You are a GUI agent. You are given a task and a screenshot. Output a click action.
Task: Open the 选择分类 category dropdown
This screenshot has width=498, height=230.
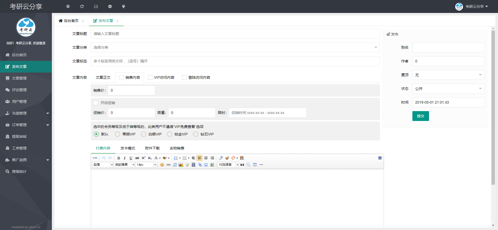tap(235, 47)
